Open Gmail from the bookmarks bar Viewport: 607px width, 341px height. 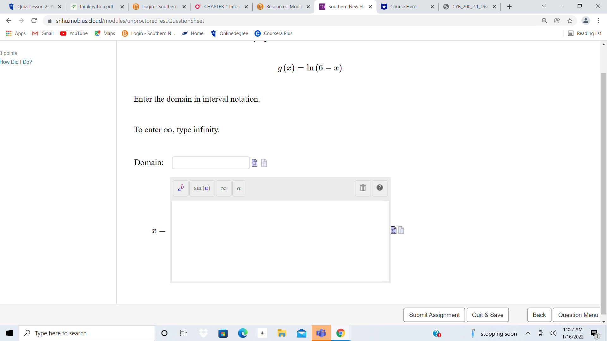[42, 33]
